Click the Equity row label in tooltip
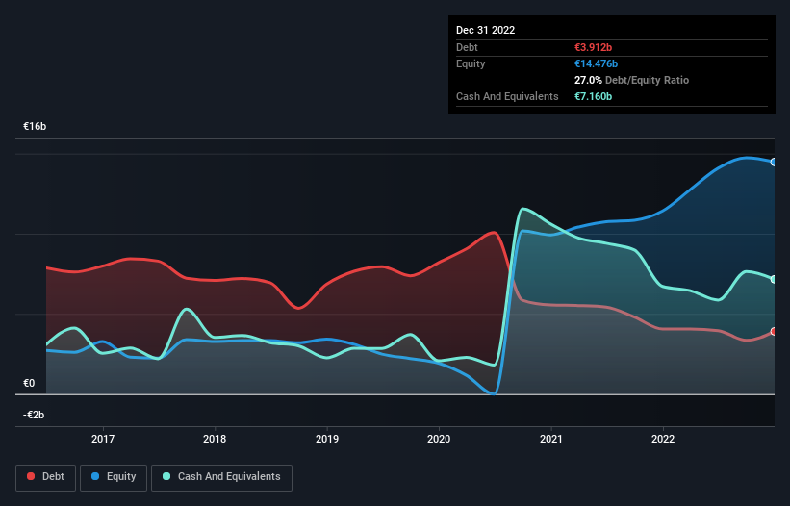Image resolution: width=790 pixels, height=506 pixels. coord(471,63)
